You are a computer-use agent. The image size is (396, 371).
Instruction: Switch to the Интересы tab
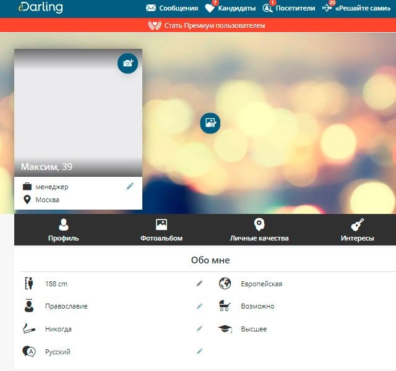357,231
